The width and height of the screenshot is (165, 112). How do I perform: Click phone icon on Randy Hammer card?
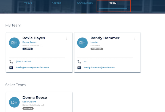point(79,62)
